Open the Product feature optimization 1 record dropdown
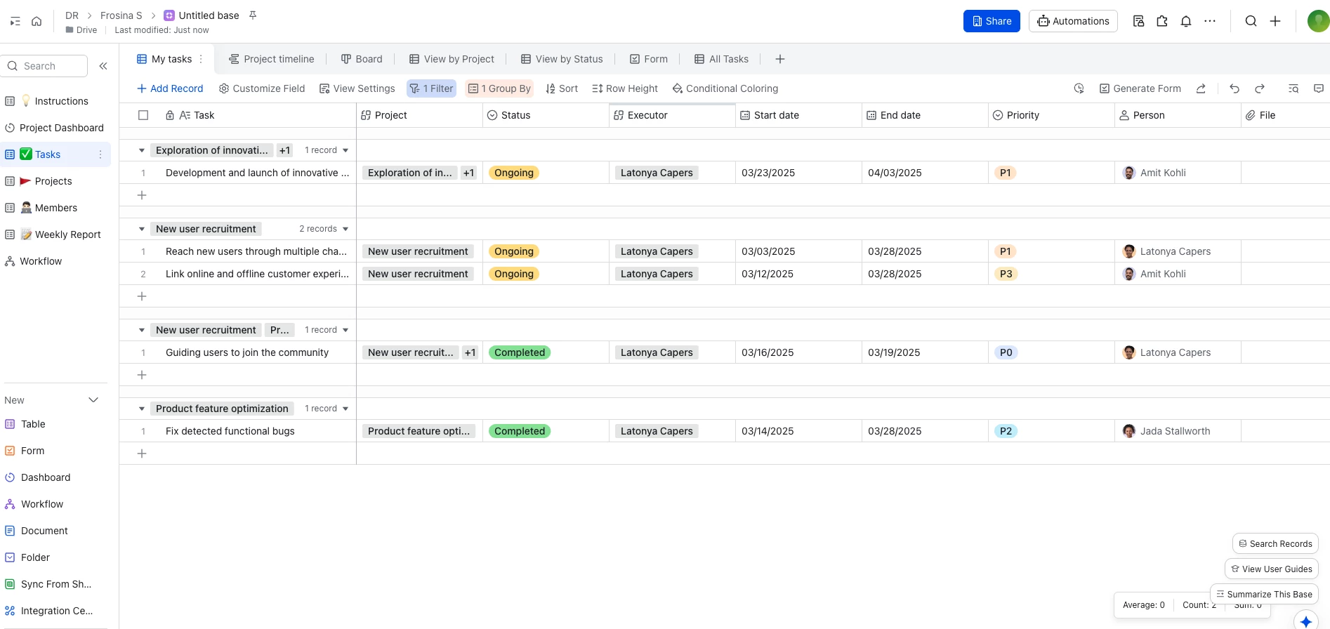Viewport: 1330px width, 629px height. (x=345, y=409)
